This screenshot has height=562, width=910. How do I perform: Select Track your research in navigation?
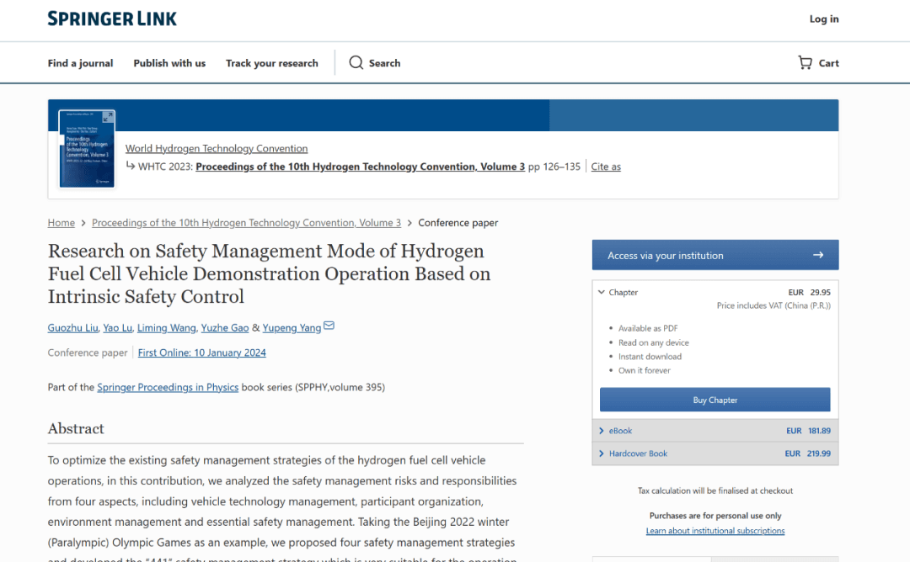coord(272,63)
